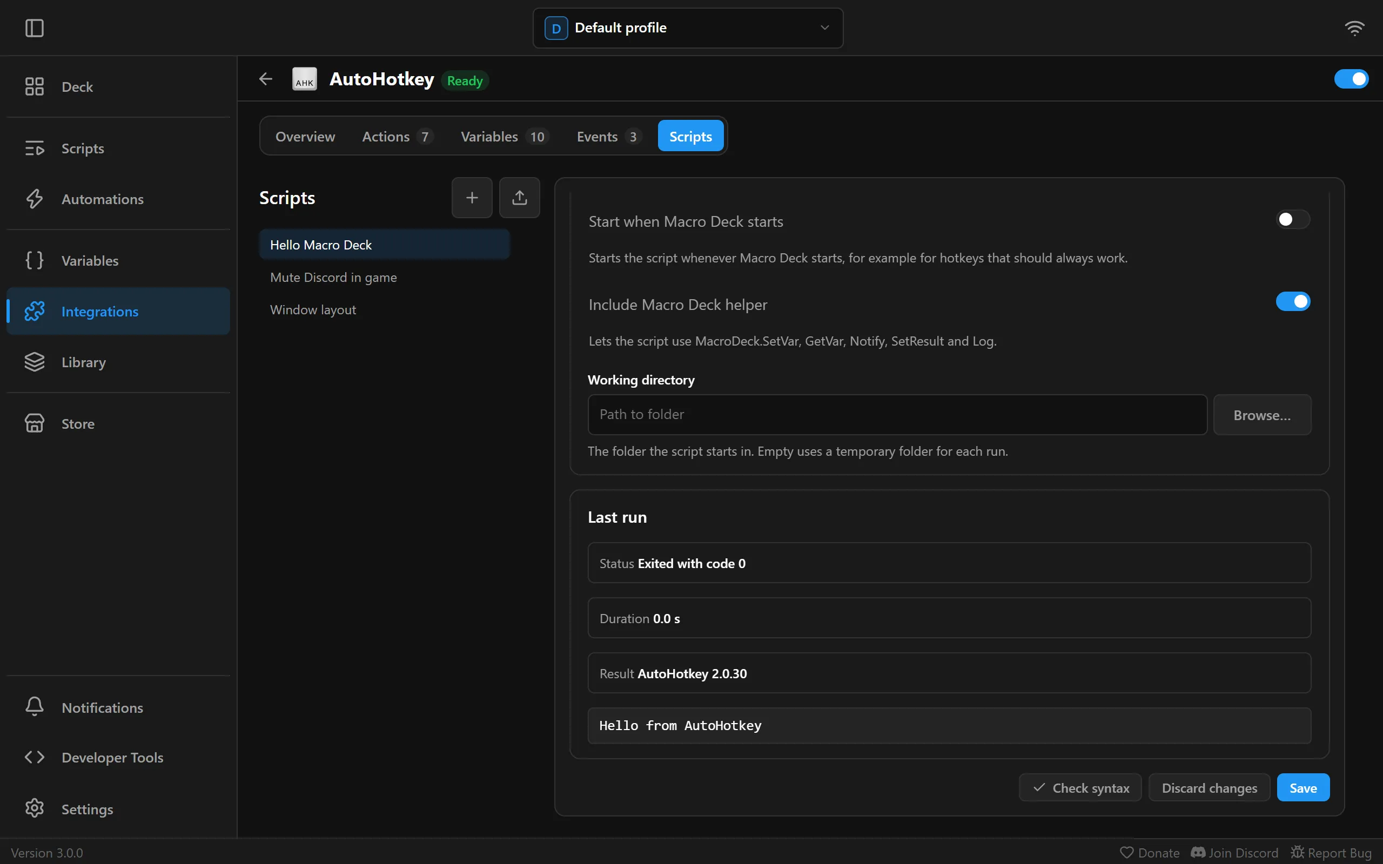Open Variables braces icon
1383x864 pixels.
coord(34,260)
